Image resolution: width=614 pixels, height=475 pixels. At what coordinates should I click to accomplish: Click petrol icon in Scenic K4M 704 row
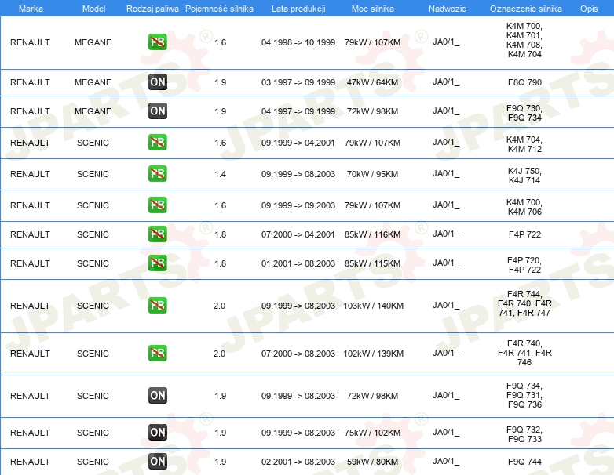click(157, 143)
